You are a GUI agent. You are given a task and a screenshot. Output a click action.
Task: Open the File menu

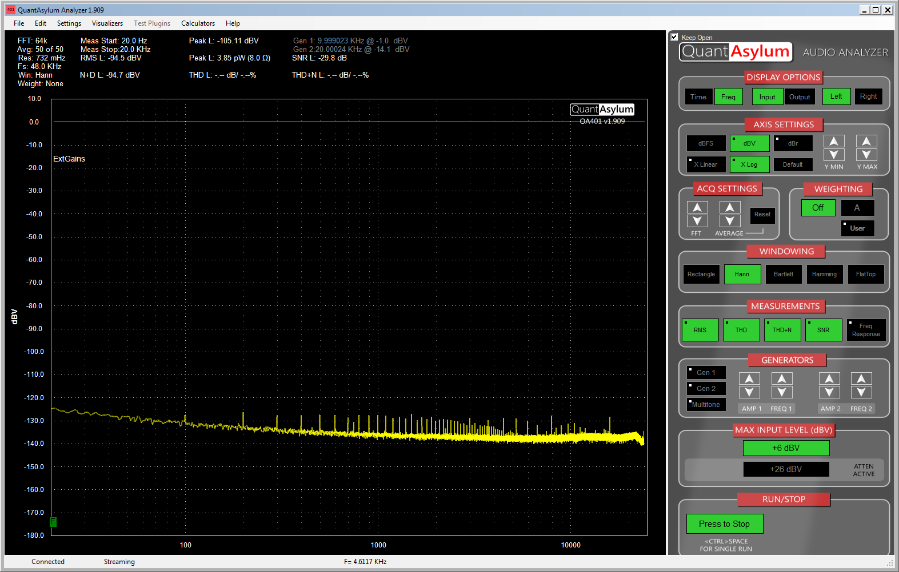click(x=19, y=23)
